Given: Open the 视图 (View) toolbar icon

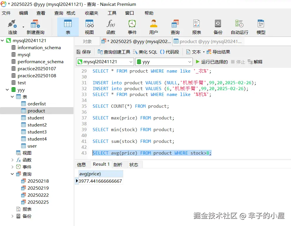Looking at the screenshot, I should [x=89, y=27].
